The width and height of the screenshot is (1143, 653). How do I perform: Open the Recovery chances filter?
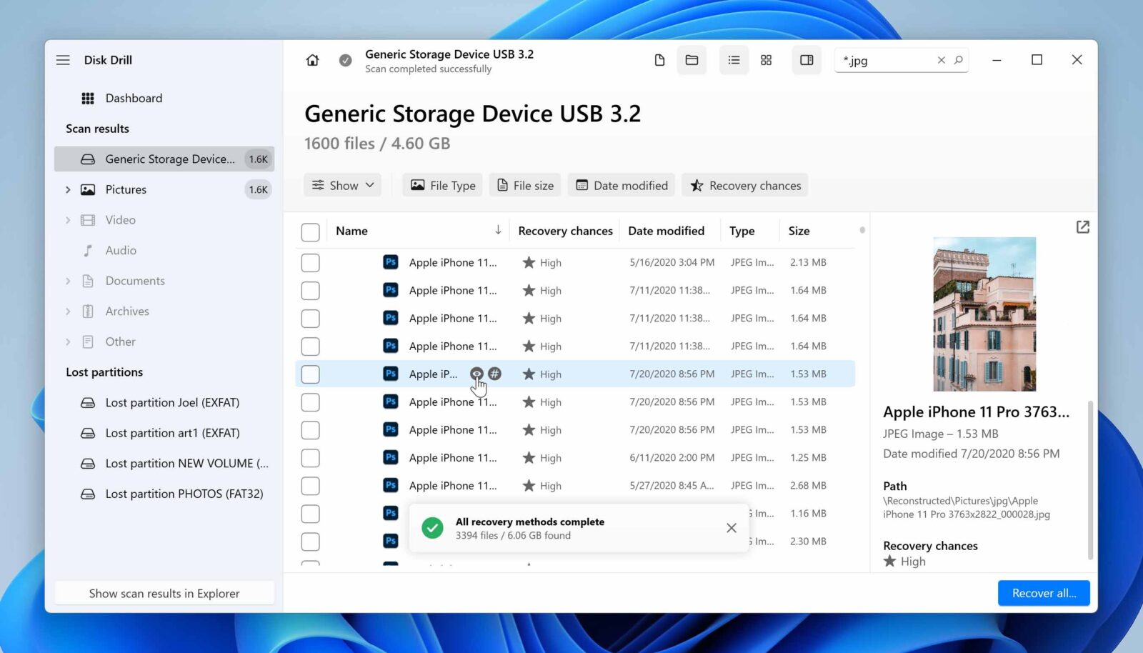pyautogui.click(x=745, y=185)
